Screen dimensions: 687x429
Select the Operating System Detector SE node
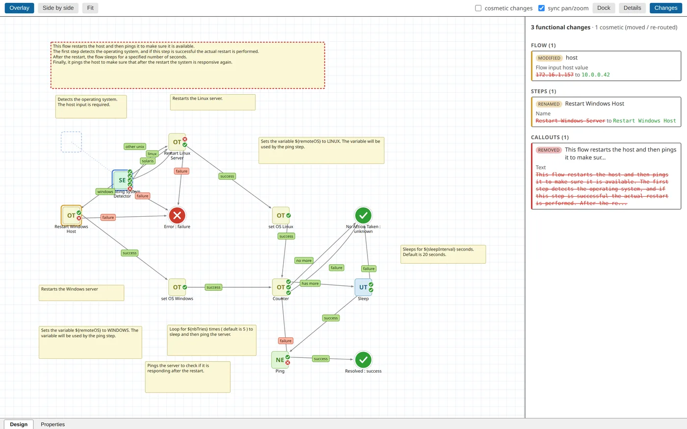[x=122, y=180]
